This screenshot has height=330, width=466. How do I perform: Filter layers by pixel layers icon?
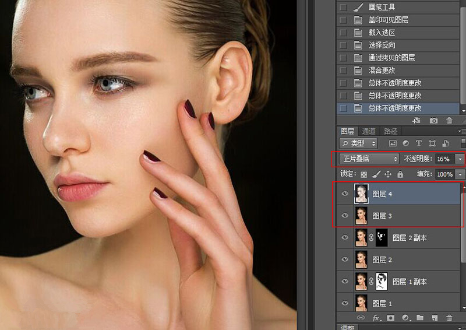point(393,143)
